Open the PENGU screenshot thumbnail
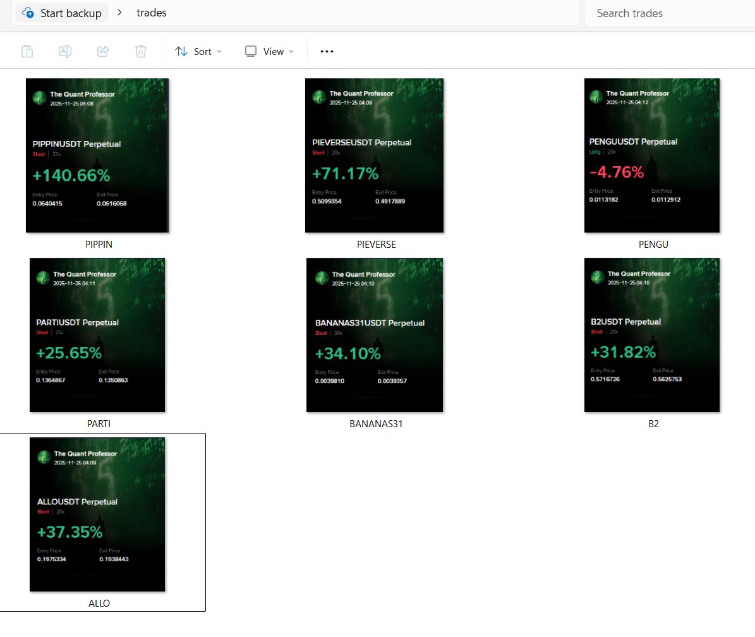Viewport: 755px width, 637px height. 651,155
